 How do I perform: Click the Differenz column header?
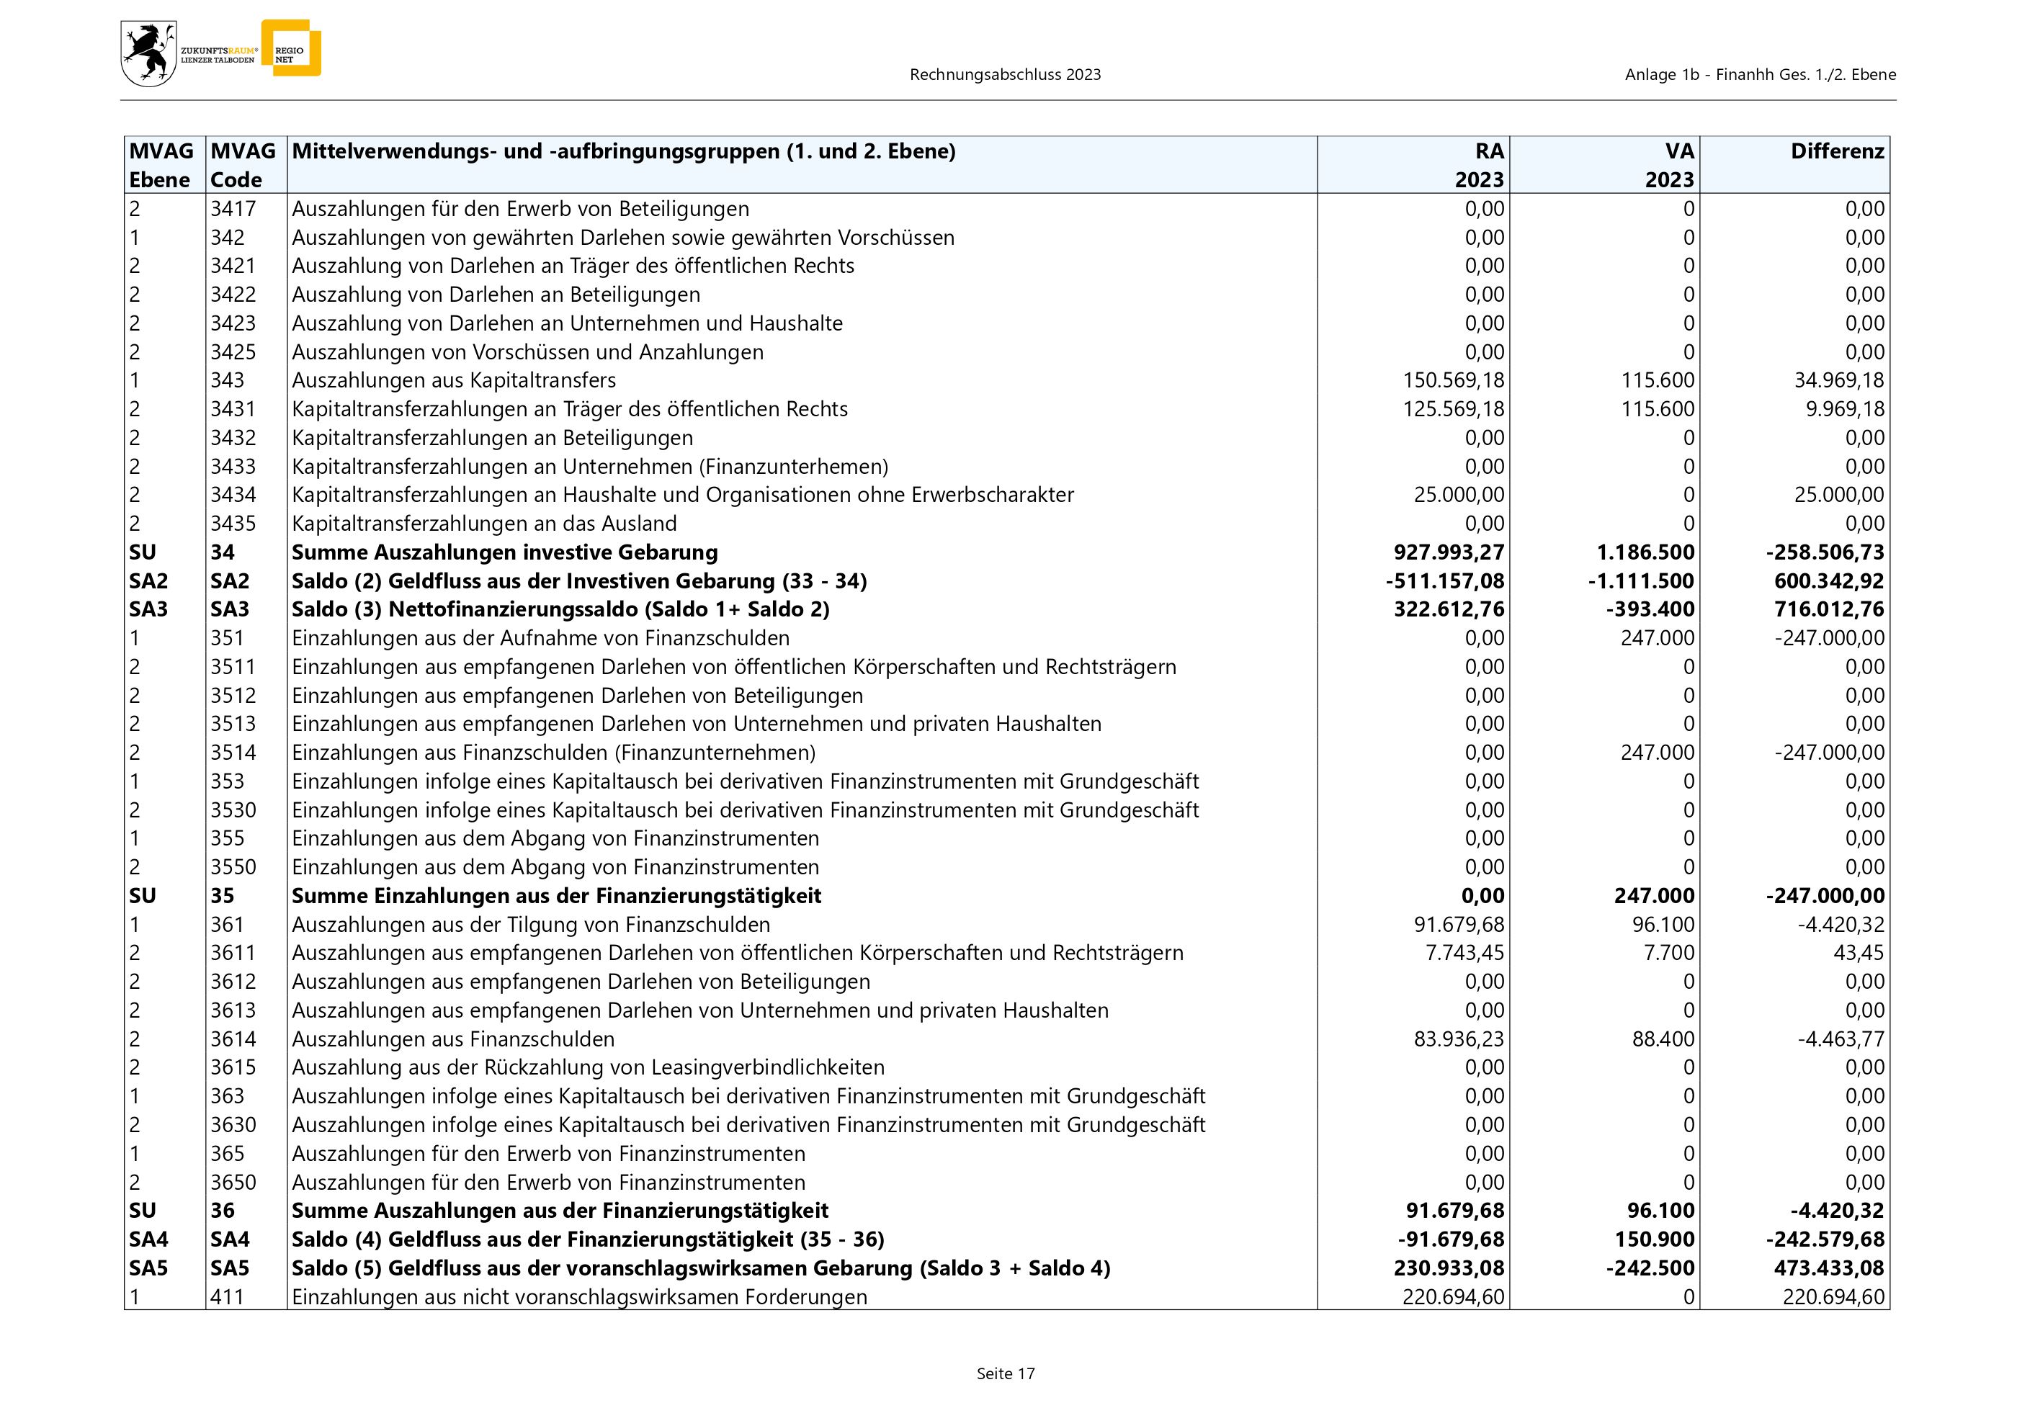(1837, 152)
